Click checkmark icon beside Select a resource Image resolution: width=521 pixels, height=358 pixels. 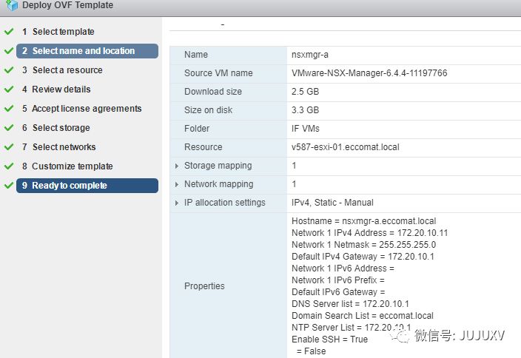pyautogui.click(x=8, y=70)
